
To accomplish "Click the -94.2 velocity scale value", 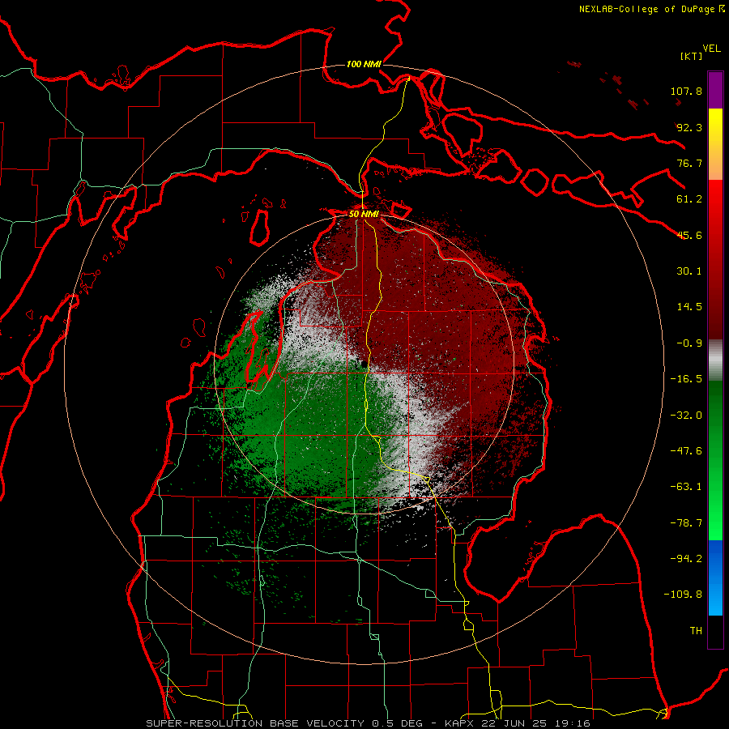I will (686, 559).
